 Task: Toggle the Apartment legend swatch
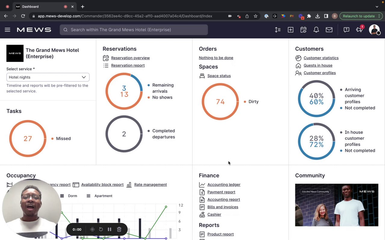88,196
